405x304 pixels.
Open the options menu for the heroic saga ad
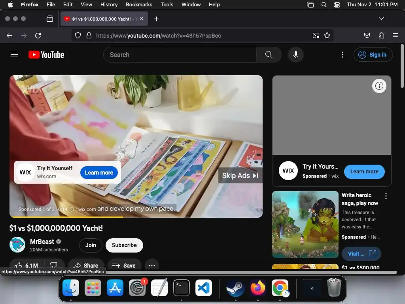click(386, 196)
